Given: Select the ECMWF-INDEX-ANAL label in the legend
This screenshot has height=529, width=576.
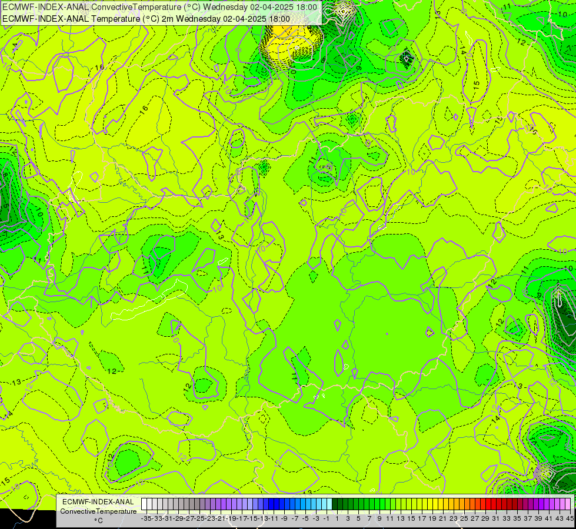Looking at the screenshot, I should coord(98,502).
